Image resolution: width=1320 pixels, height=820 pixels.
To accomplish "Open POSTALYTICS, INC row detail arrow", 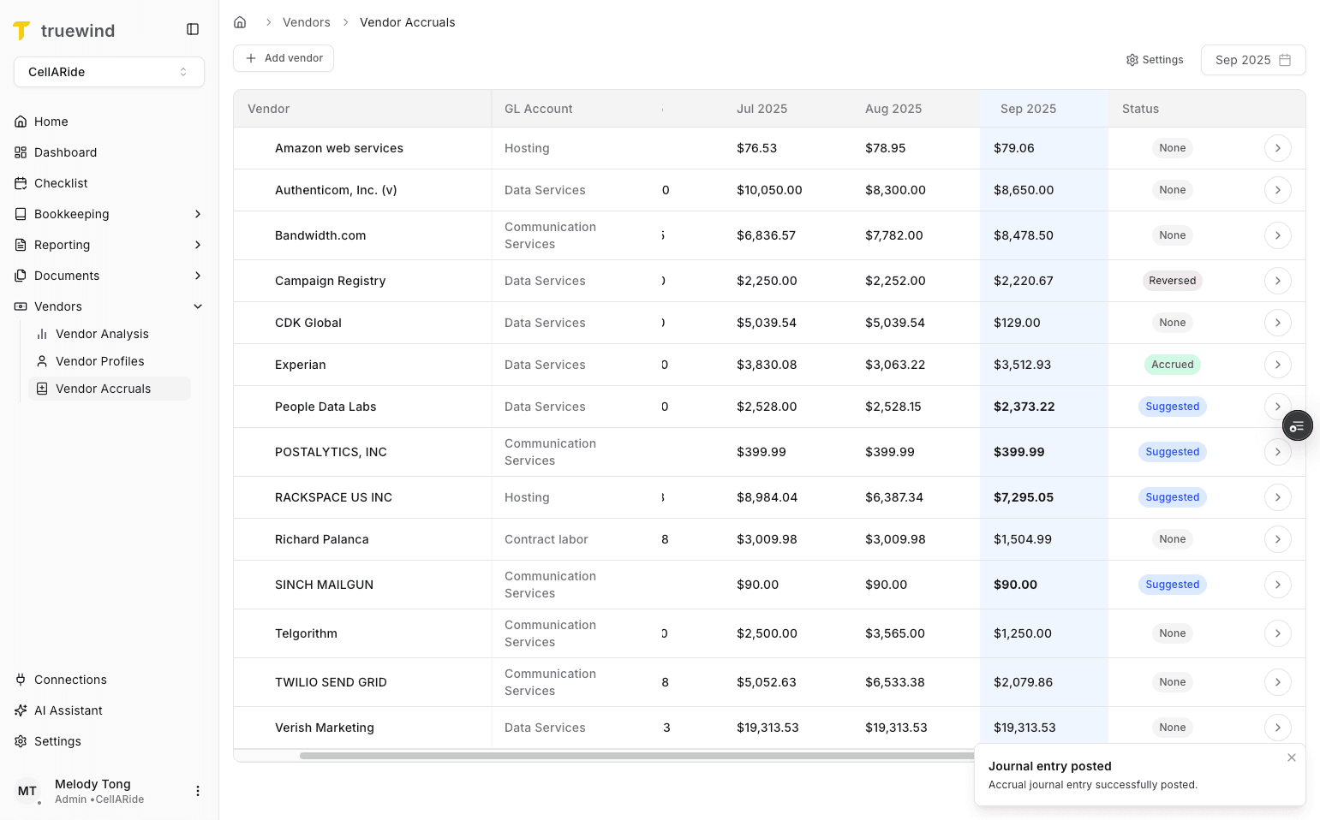I will click(x=1277, y=452).
